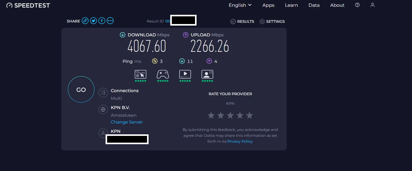Open the user account icon
The height and width of the screenshot is (171, 412).
click(x=373, y=5)
